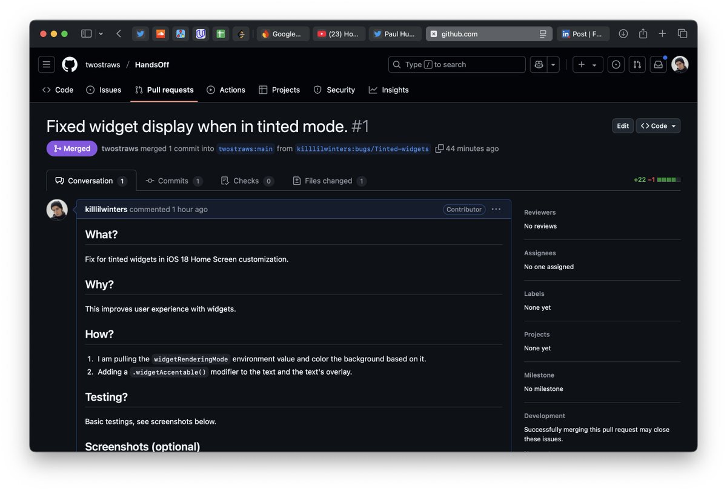Click the .widgetAccentable() code text

[169, 372]
